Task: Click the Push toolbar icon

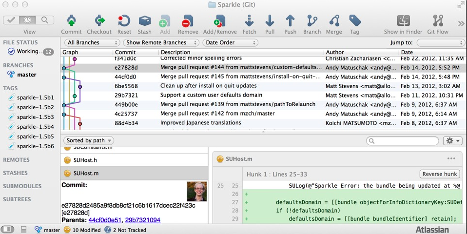Action: [290, 21]
